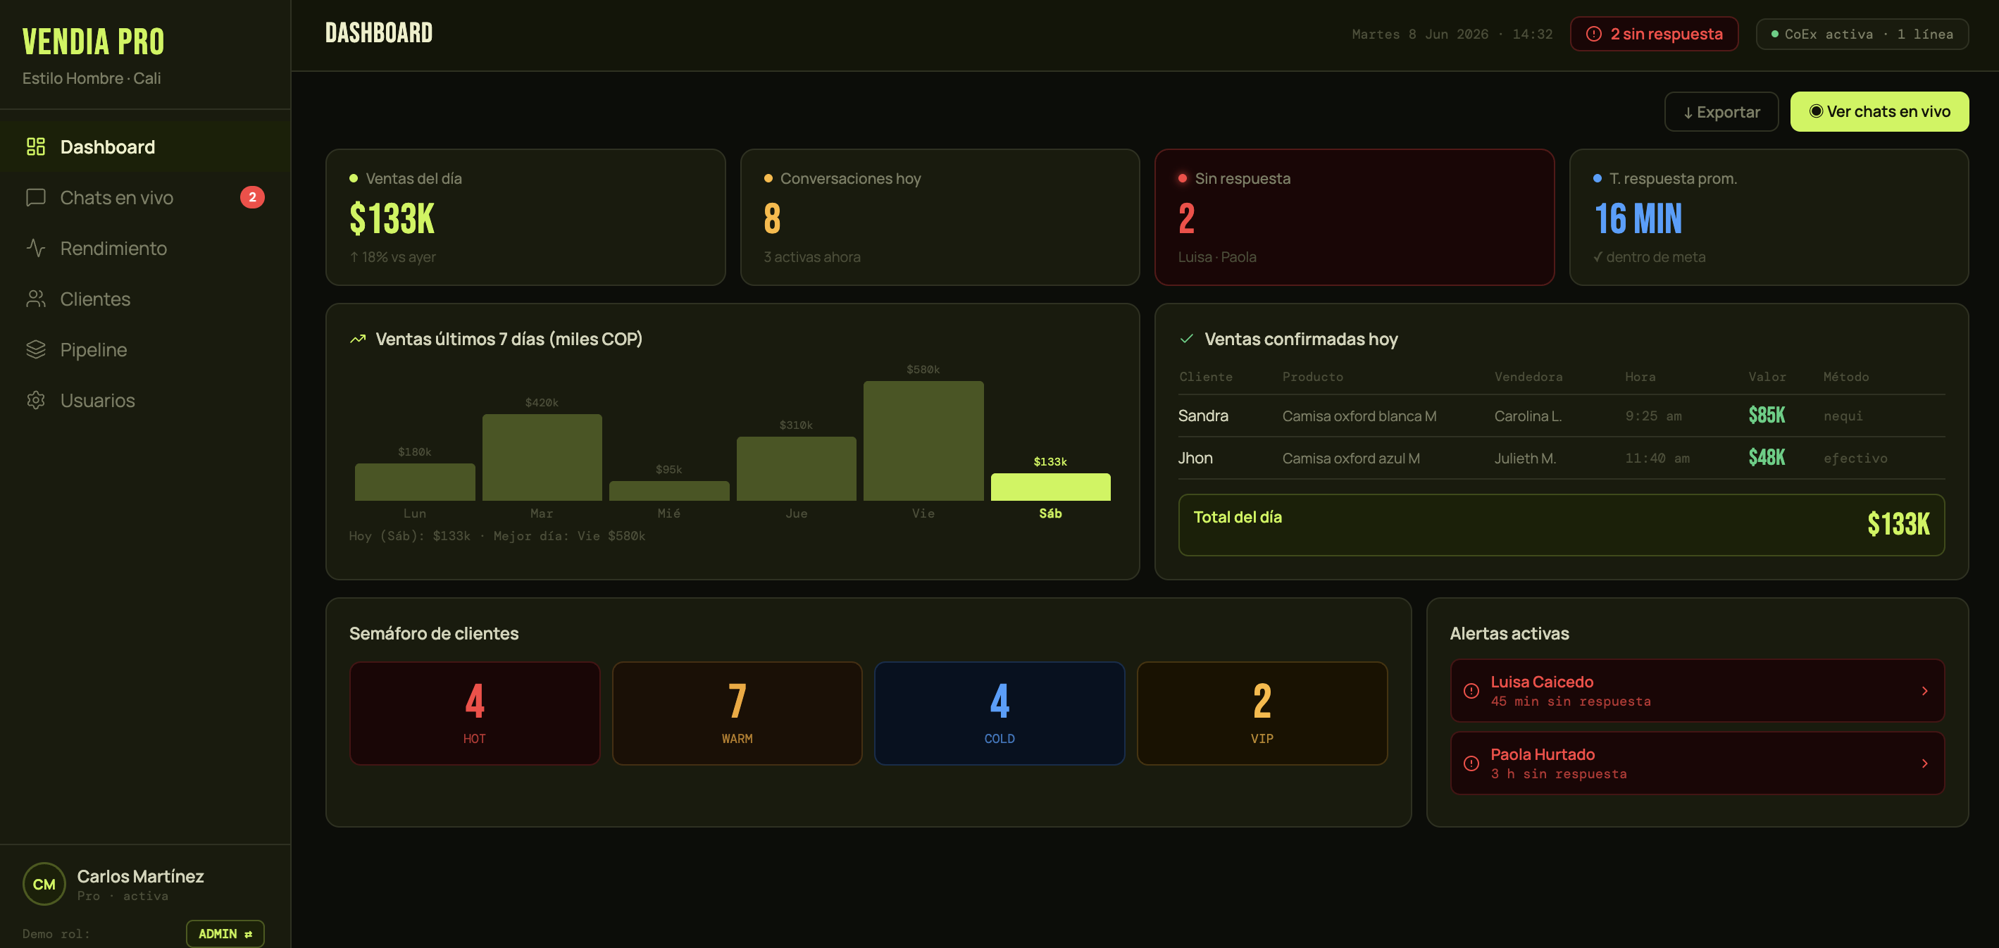Click the efectivo payment method cell
Viewport: 1999px width, 948px height.
[x=1855, y=459]
